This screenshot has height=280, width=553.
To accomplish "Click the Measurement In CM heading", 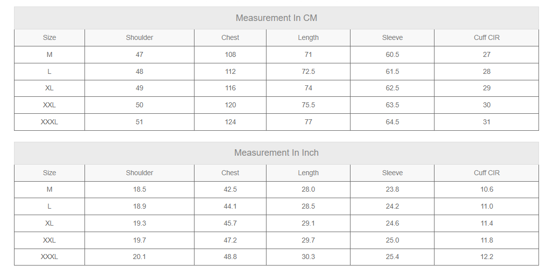I will [x=276, y=18].
